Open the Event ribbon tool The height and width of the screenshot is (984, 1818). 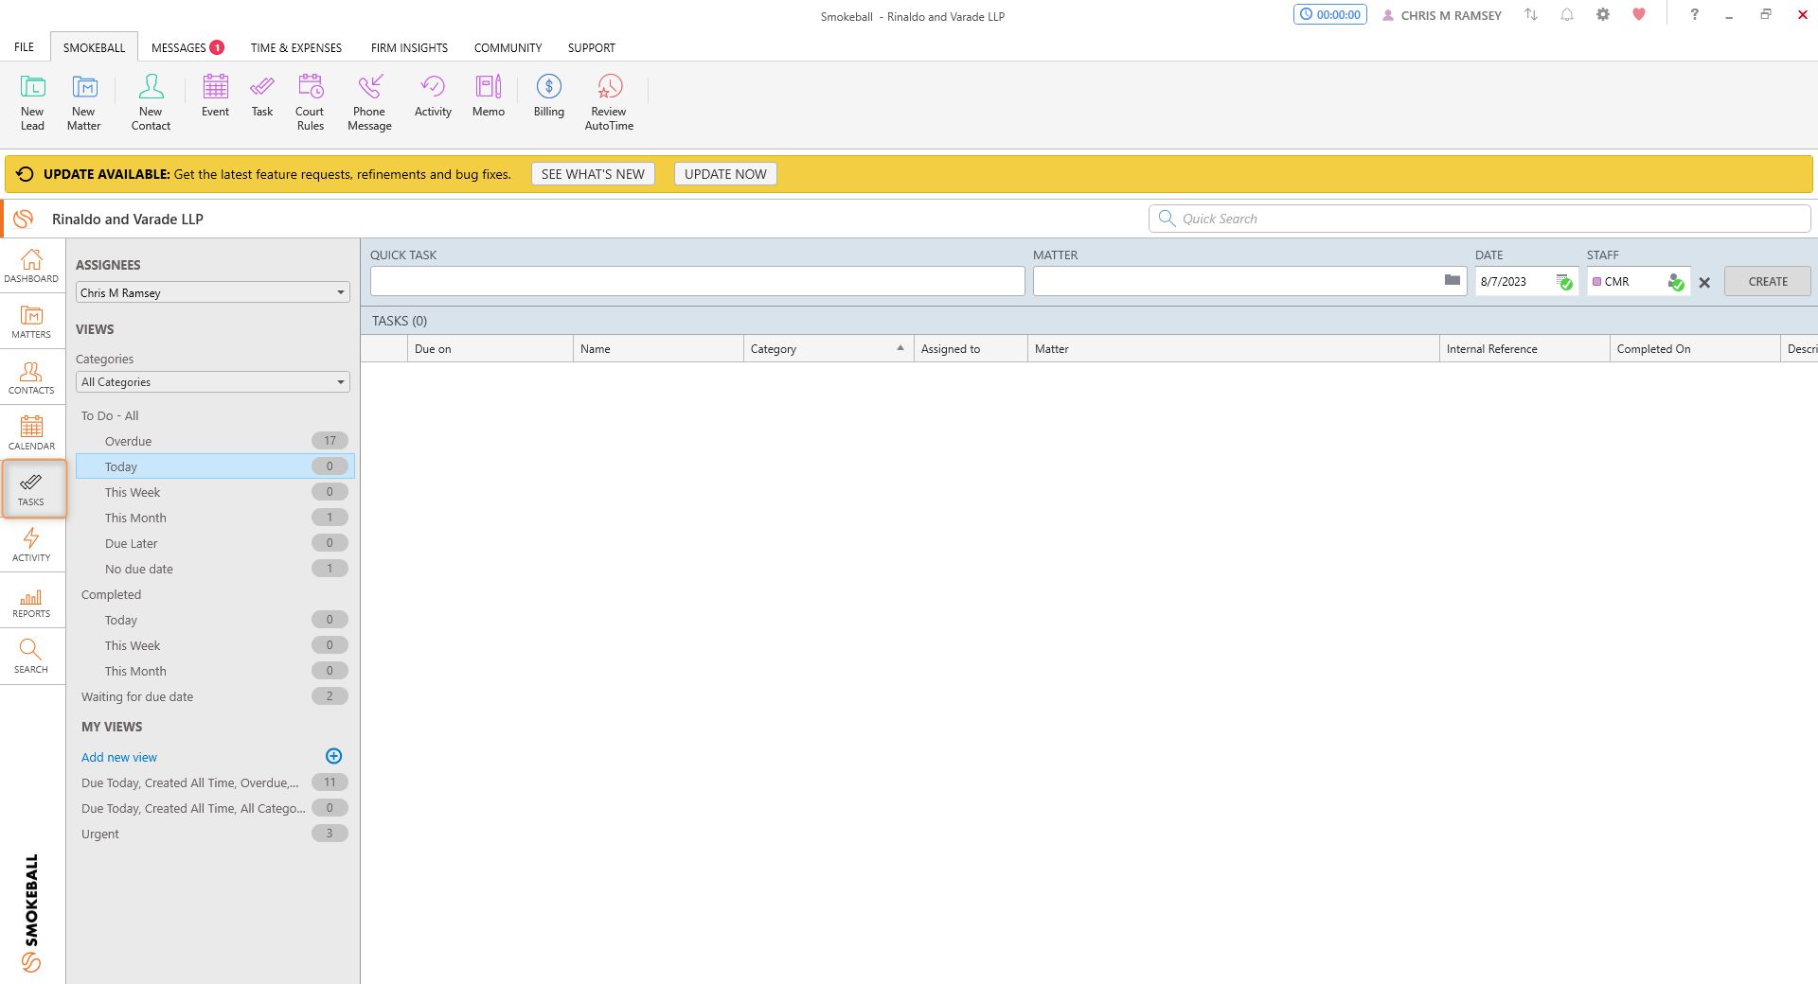tap(215, 96)
